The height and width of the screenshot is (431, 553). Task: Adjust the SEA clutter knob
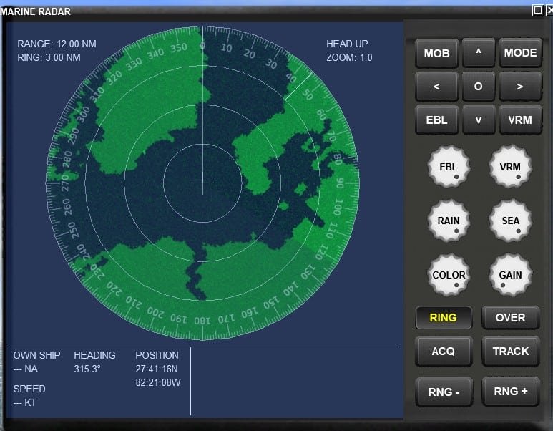tap(510, 221)
